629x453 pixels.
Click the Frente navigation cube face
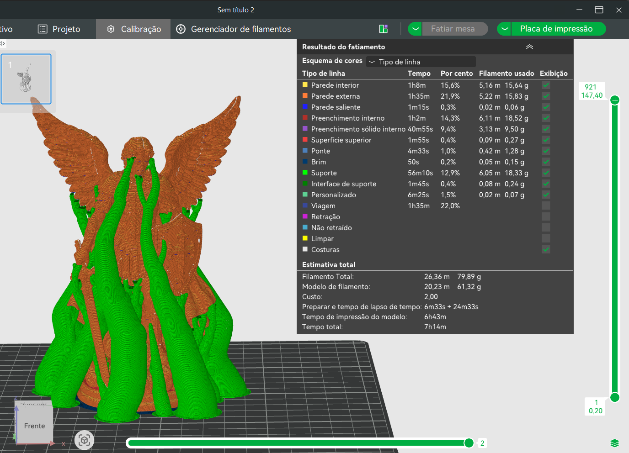pos(35,426)
